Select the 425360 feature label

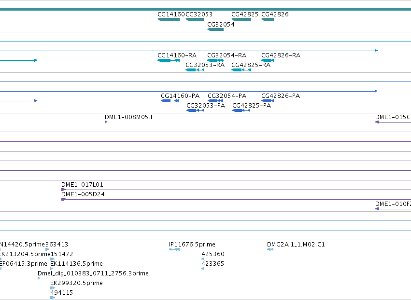(x=213, y=254)
